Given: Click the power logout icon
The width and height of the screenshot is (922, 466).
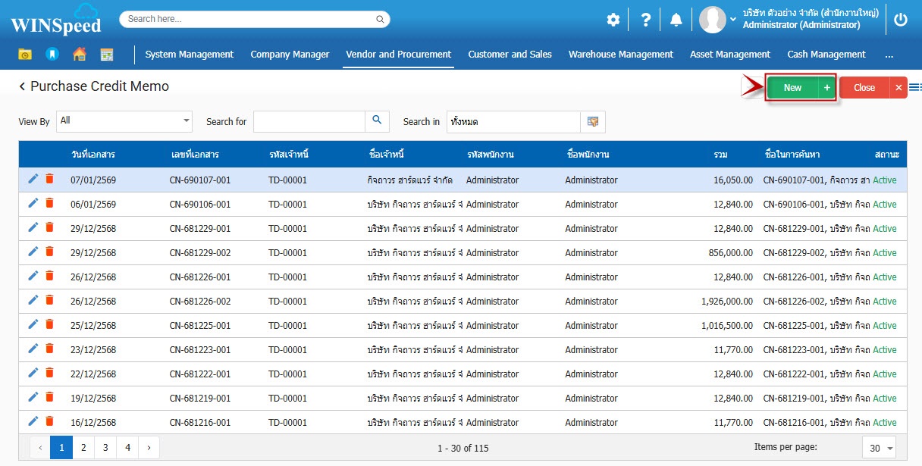Looking at the screenshot, I should (900, 20).
